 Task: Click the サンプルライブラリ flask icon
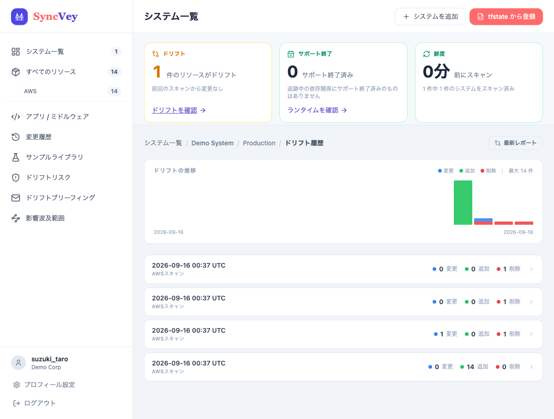[x=16, y=157]
